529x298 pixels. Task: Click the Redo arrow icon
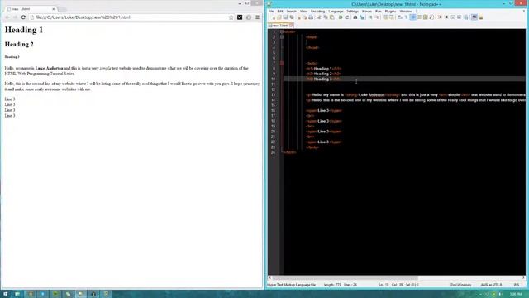[347, 17]
